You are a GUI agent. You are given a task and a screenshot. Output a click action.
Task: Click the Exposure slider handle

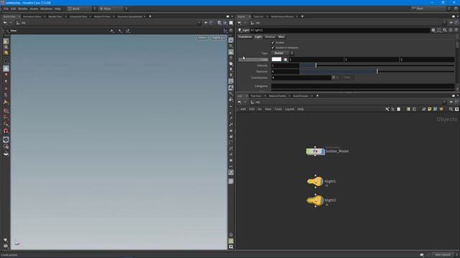point(377,72)
